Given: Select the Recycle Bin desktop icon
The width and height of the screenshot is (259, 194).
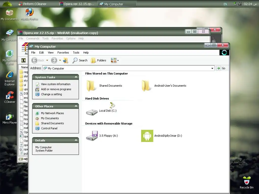Looking at the screenshot, I should coord(247,183).
